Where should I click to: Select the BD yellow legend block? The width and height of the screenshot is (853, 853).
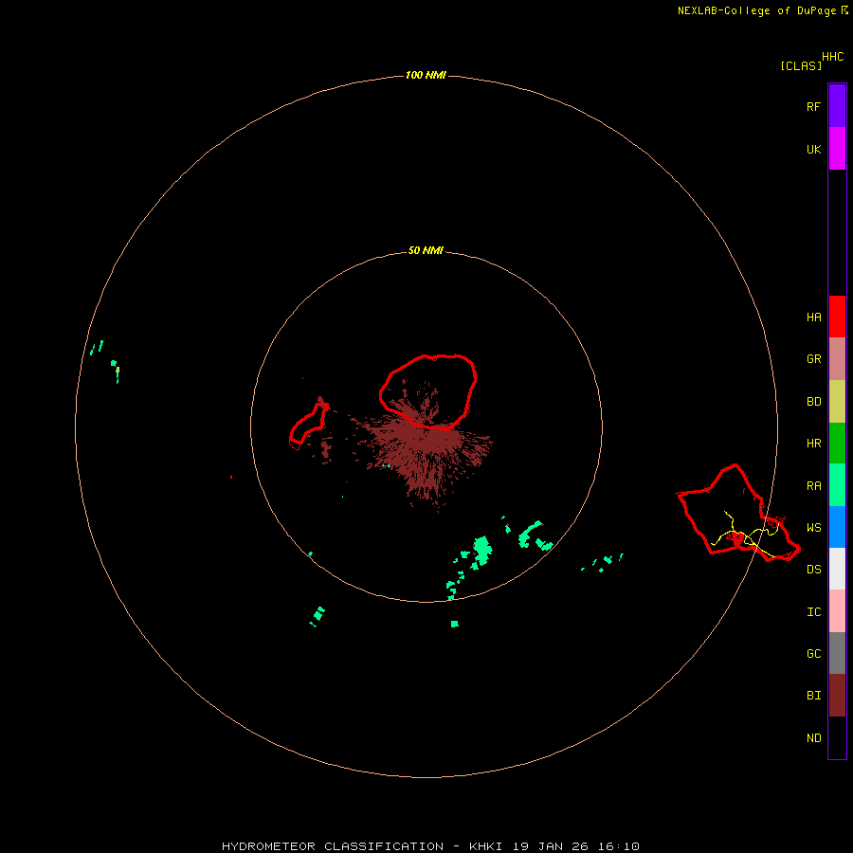(837, 402)
